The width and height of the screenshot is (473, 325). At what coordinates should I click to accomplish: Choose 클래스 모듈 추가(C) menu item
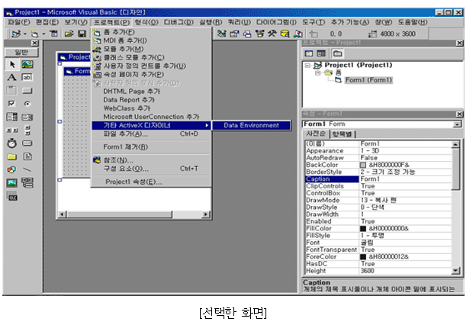coord(151,57)
